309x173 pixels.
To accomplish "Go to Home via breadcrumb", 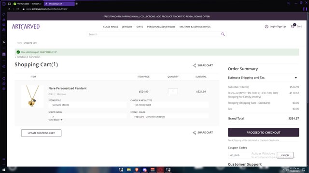I will coord(19,43).
